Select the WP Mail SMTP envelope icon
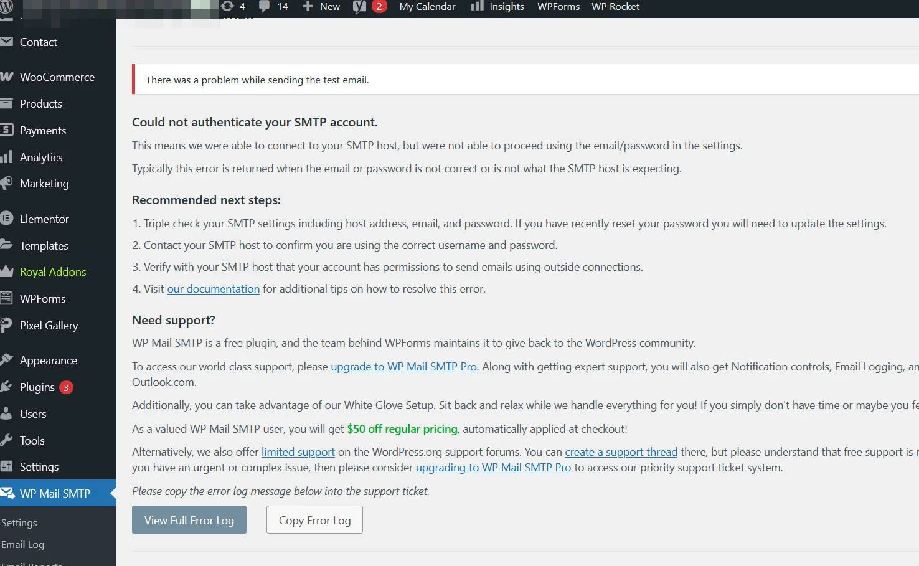The width and height of the screenshot is (919, 566). [7, 493]
